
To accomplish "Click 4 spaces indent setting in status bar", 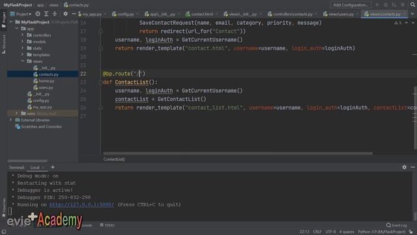I will (x=347, y=232).
